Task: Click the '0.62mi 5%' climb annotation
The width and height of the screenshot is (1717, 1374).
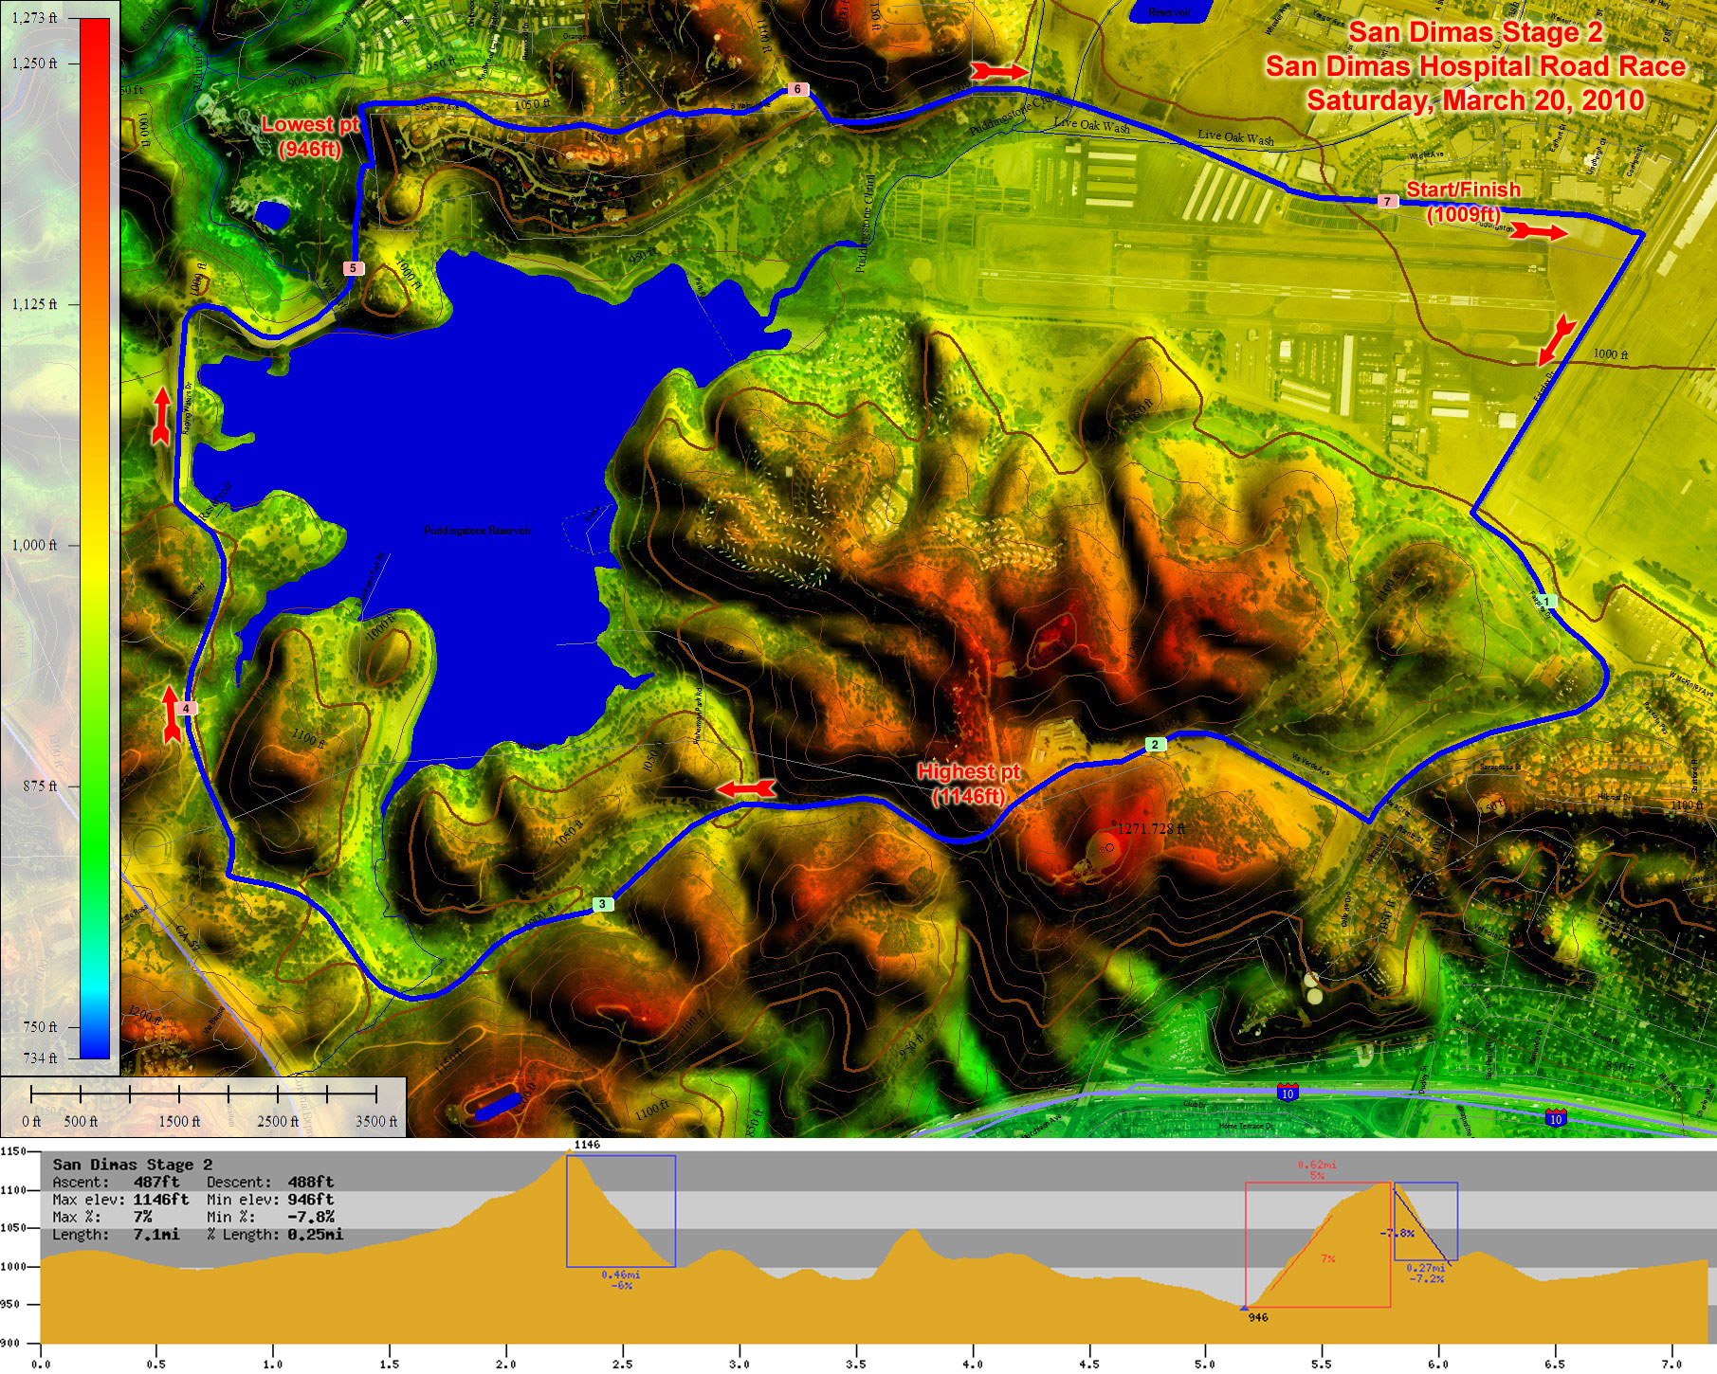Action: pyautogui.click(x=1317, y=1170)
